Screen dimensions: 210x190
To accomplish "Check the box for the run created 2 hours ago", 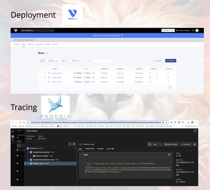I will (x=41, y=78).
